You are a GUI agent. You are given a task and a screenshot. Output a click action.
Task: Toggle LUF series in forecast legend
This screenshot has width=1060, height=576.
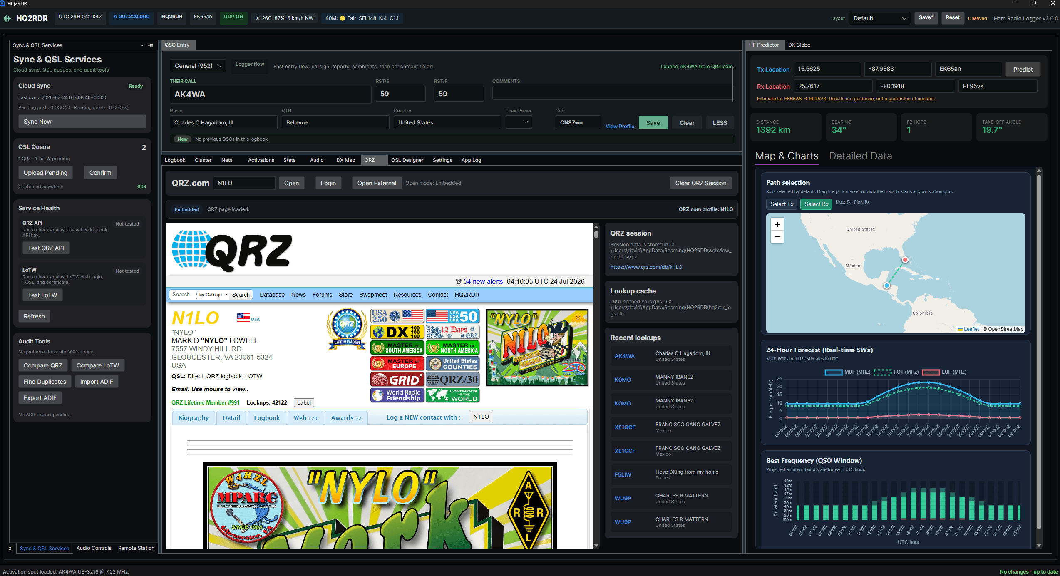(944, 372)
